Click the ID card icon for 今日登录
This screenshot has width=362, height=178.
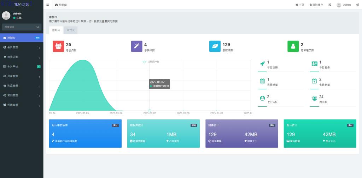314,64
